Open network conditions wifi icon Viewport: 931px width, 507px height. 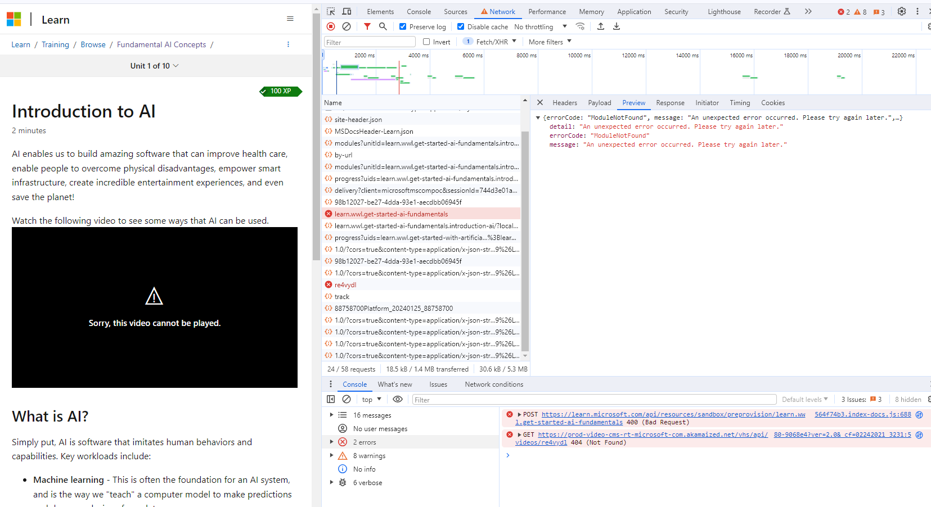click(x=581, y=26)
